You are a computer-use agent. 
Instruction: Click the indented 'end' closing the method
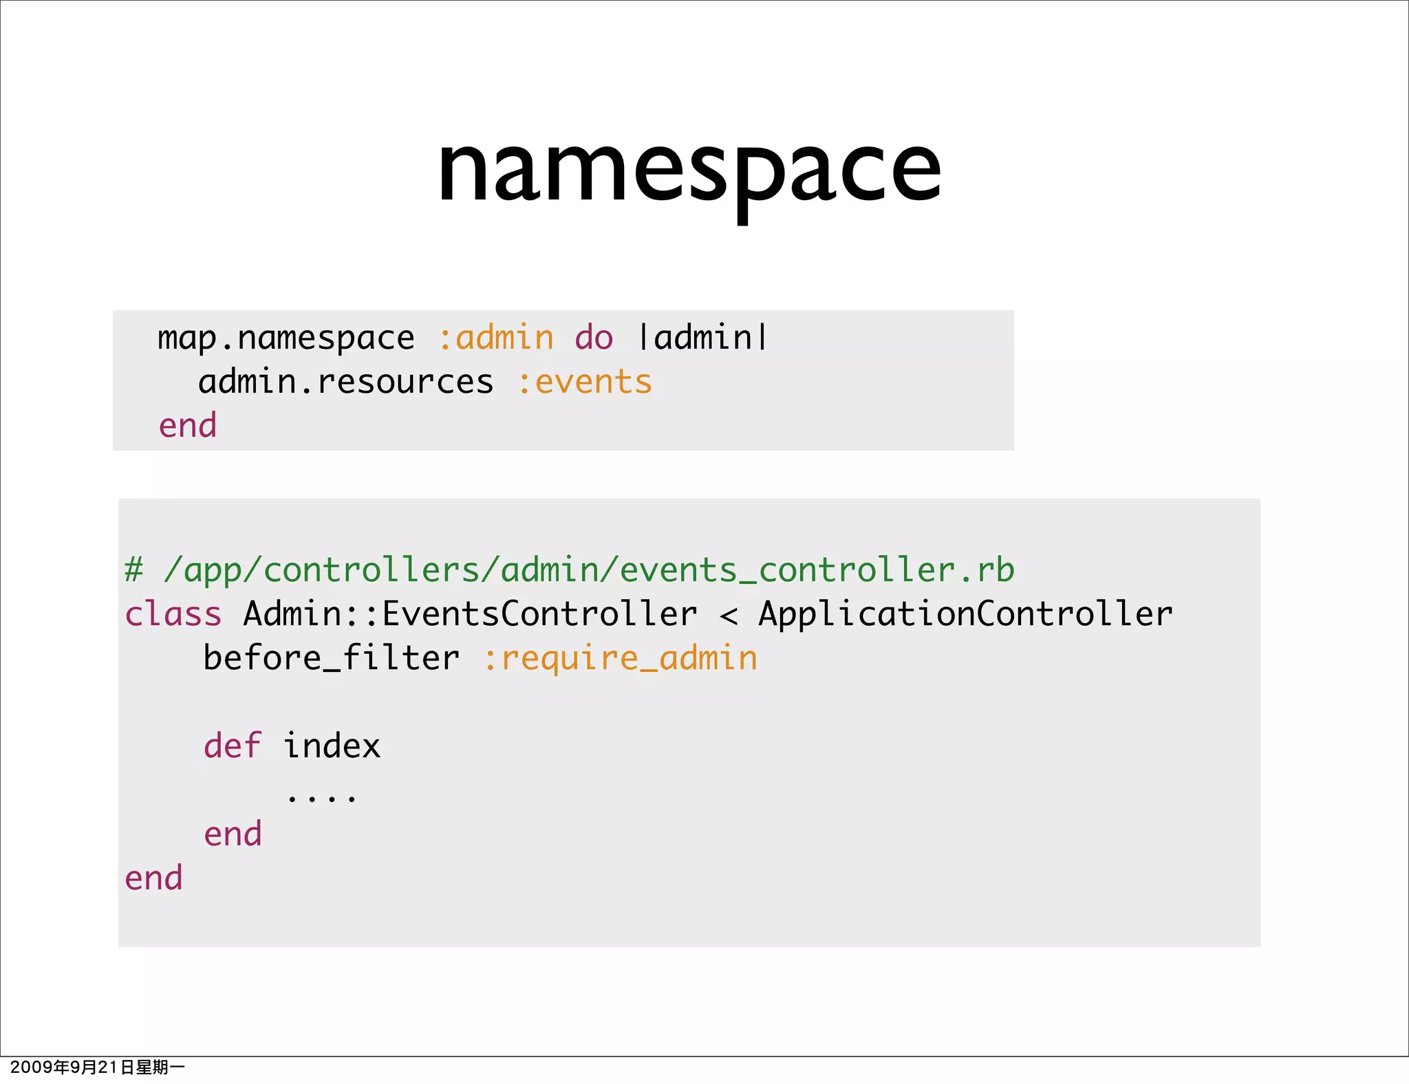tap(233, 834)
